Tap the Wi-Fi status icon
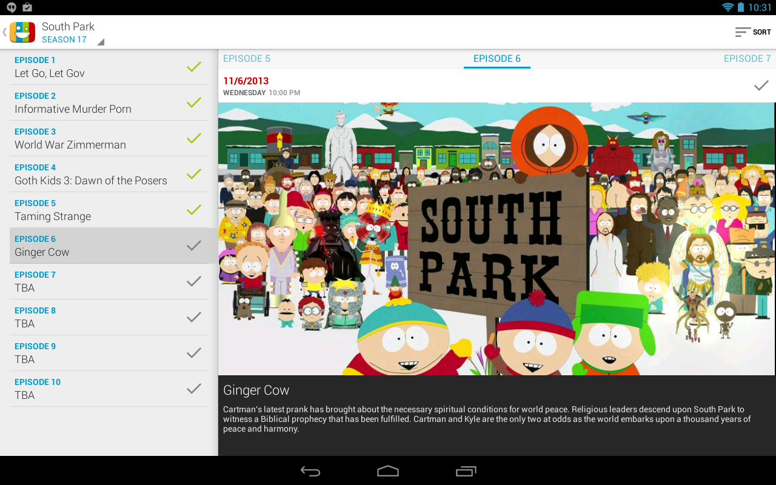This screenshot has height=485, width=776. 727,7
